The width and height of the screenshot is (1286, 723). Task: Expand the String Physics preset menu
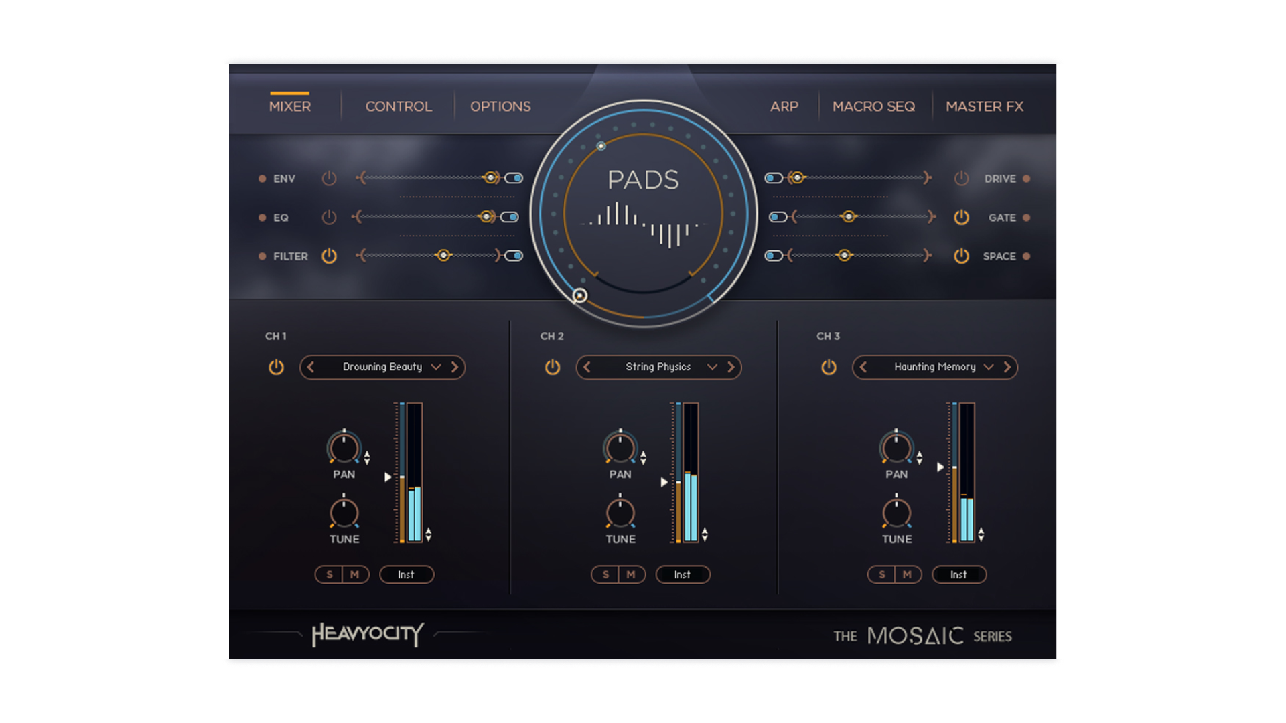712,367
